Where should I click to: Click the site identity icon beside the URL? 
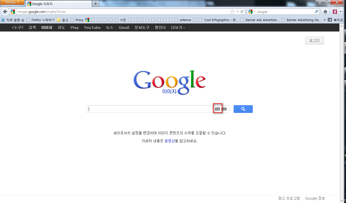pos(13,12)
